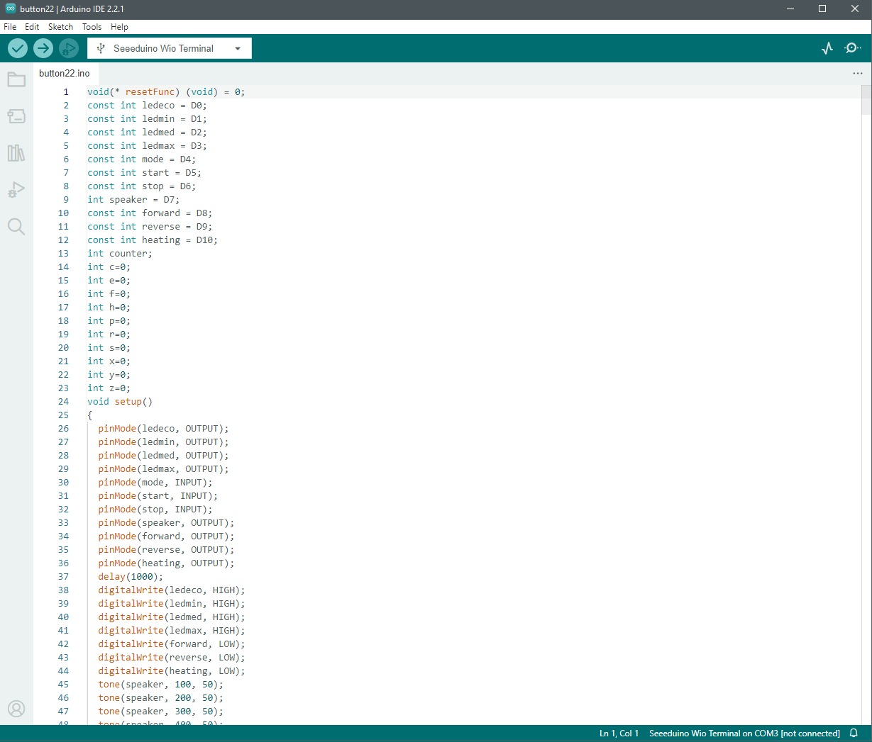
Task: Open the Debug panel in sidebar
Action: (16, 190)
